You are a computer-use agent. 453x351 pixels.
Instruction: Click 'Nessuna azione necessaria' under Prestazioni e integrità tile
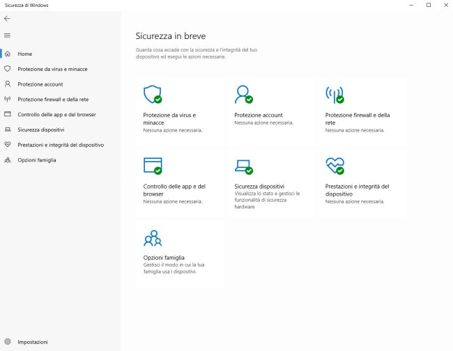[x=355, y=201]
